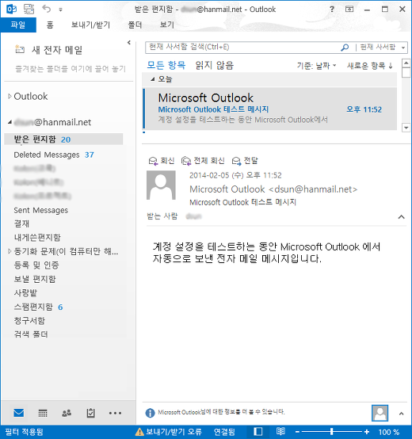Open more navigation options ellipsis
The image size is (412, 439).
115,413
